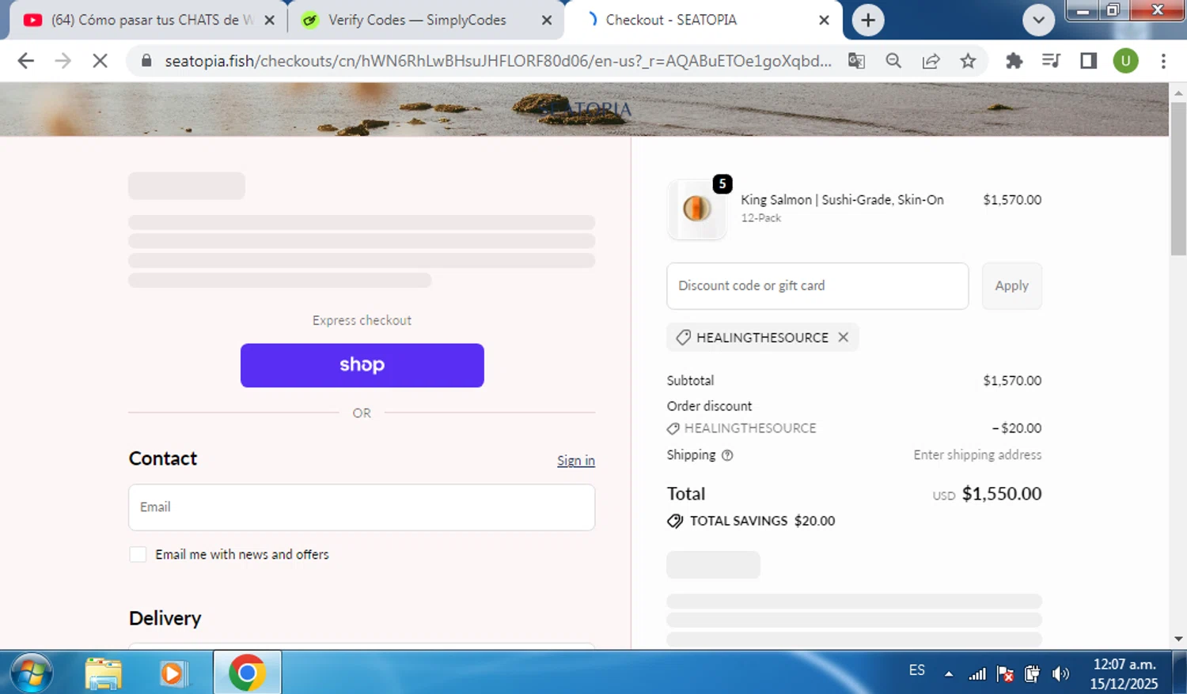Go back with the browser back arrow
This screenshot has width=1187, height=694.
[25, 61]
